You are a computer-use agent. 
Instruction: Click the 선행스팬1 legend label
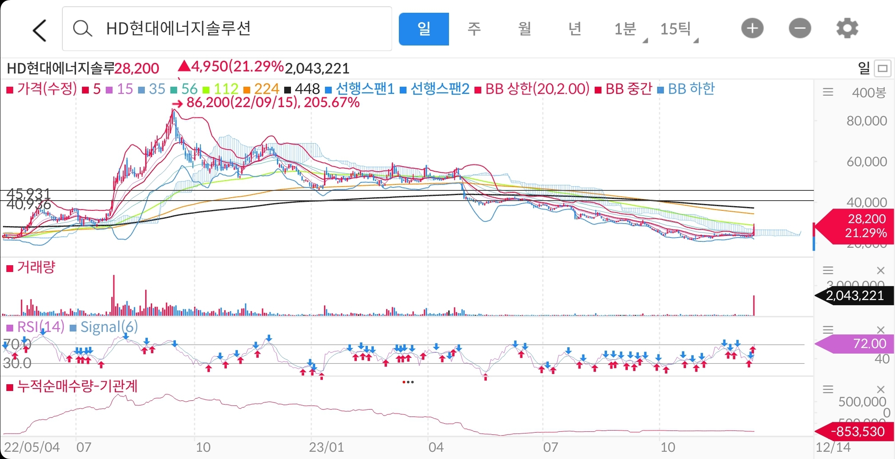click(360, 89)
